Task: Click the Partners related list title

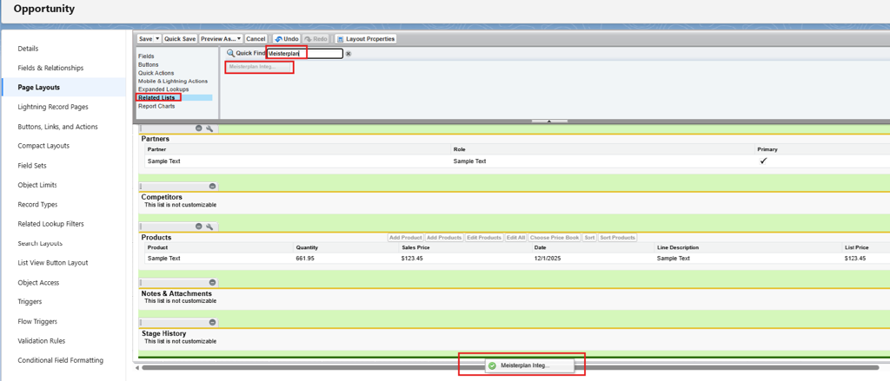Action: [x=155, y=139]
